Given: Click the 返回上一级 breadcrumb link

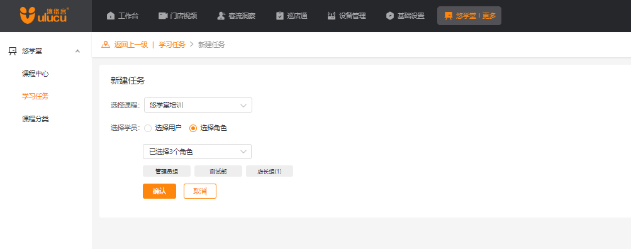Looking at the screenshot, I should (131, 45).
